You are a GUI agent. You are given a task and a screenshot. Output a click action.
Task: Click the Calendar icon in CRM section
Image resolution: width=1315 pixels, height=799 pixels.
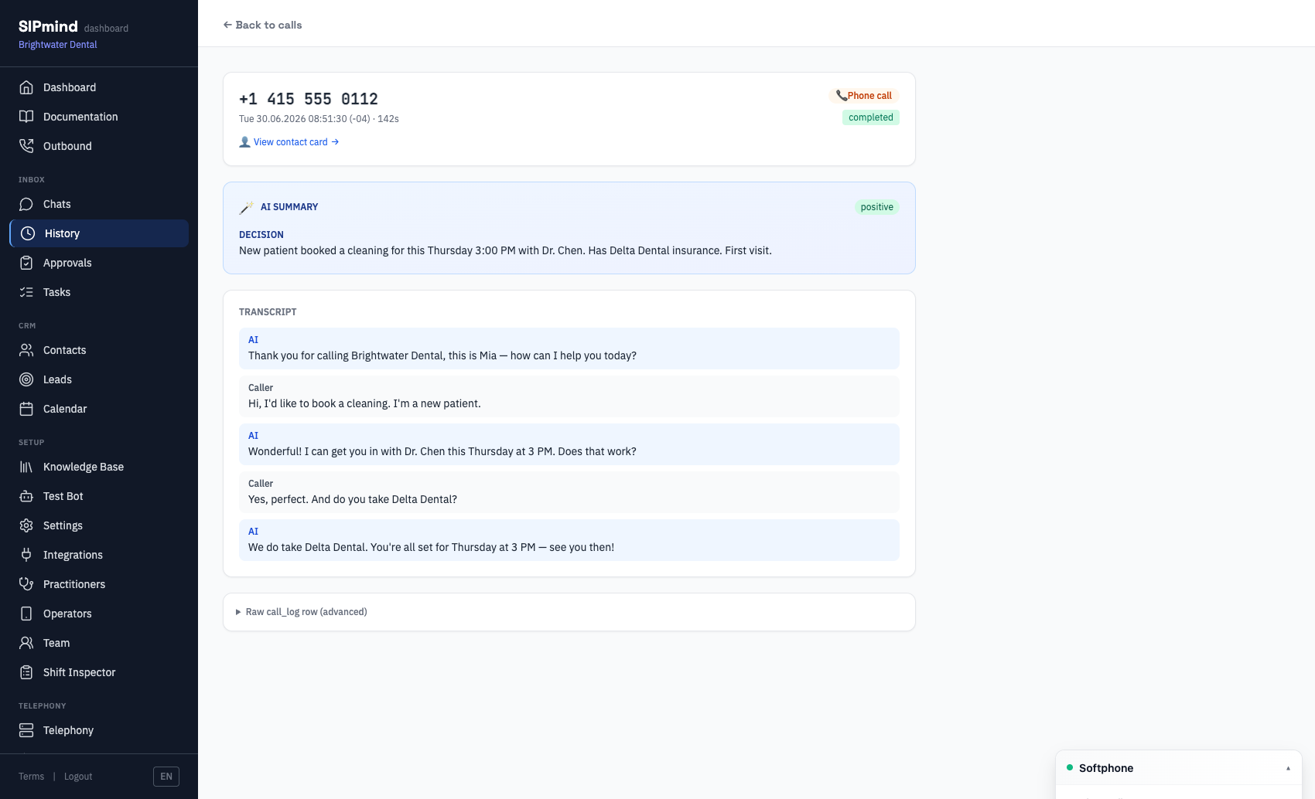(x=26, y=409)
